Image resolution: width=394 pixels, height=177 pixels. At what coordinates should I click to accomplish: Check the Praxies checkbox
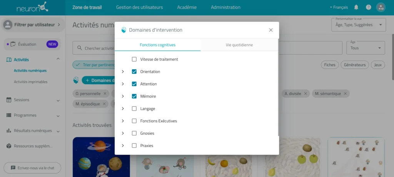click(134, 145)
